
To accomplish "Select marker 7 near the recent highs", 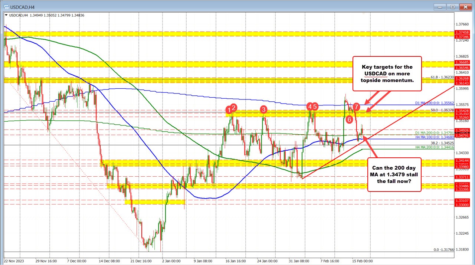I will pos(356,107).
